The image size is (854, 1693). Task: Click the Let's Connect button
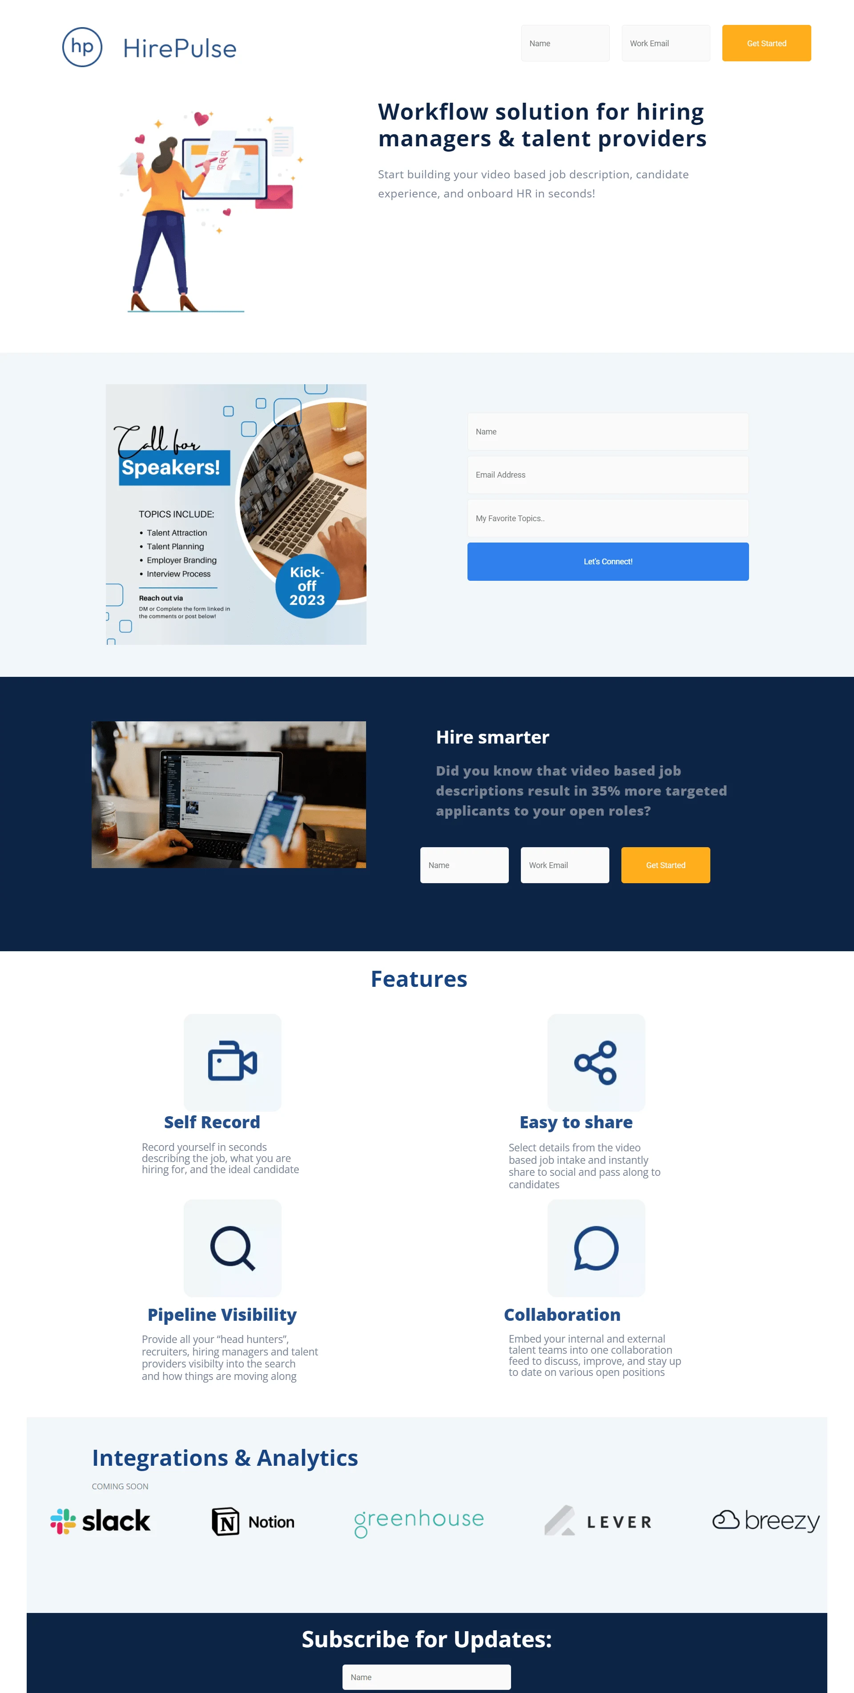pyautogui.click(x=607, y=561)
